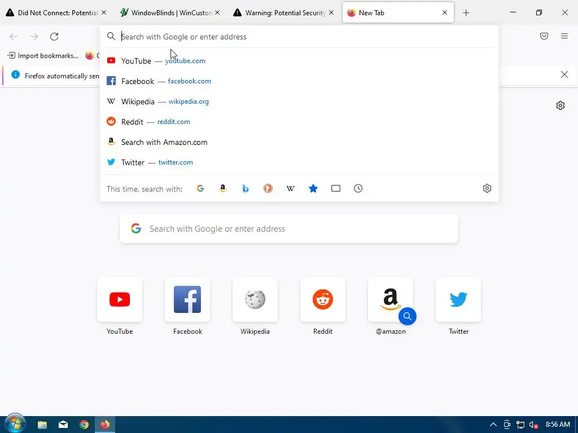The image size is (578, 433).
Task: Open search settings gear in the dropdown
Action: pyautogui.click(x=487, y=188)
